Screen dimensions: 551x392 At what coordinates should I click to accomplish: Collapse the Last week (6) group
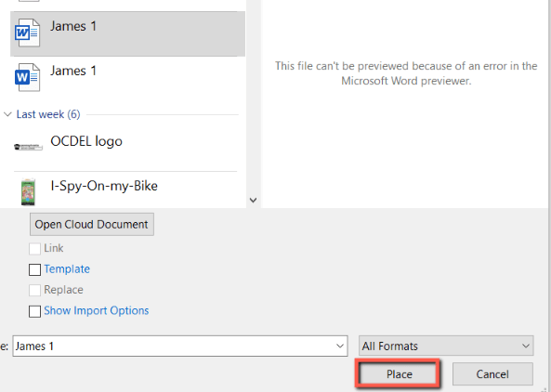click(x=7, y=114)
